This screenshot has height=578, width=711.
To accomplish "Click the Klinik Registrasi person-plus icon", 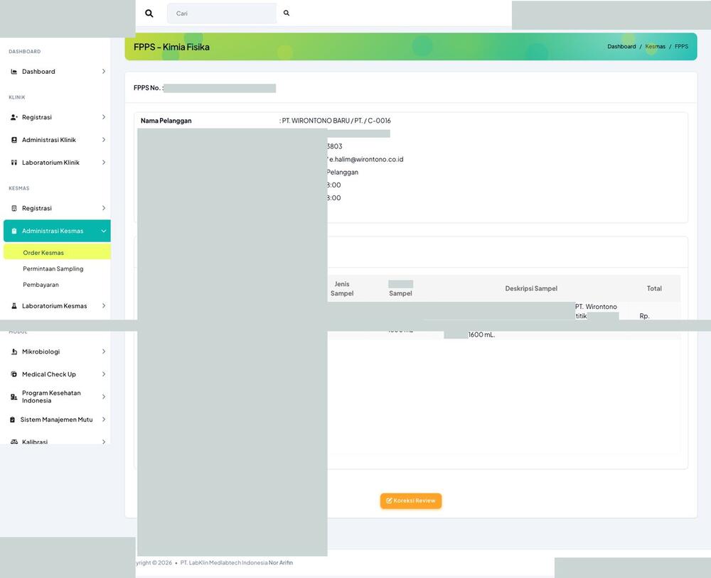I will [x=14, y=117].
